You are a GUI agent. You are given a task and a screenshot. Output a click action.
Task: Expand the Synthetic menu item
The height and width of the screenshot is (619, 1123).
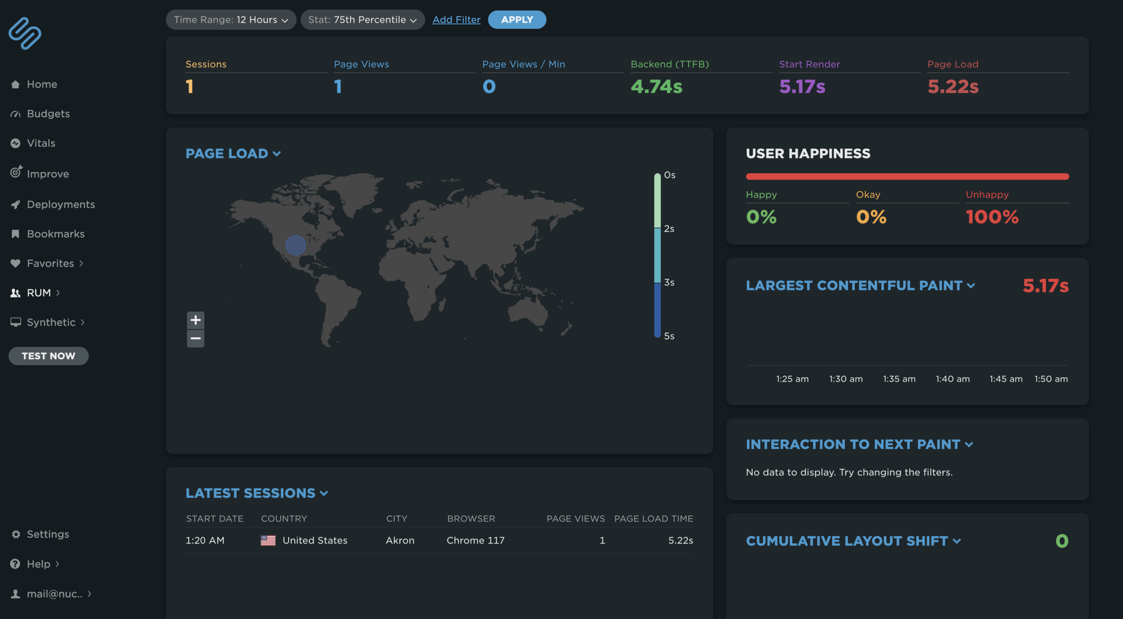50,322
